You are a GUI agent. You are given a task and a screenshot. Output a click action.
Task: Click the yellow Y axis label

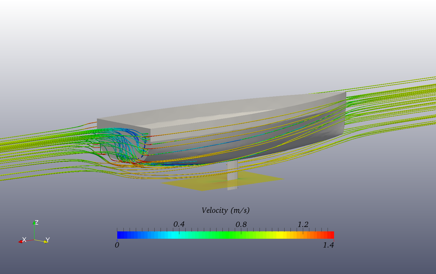[x=48, y=240]
